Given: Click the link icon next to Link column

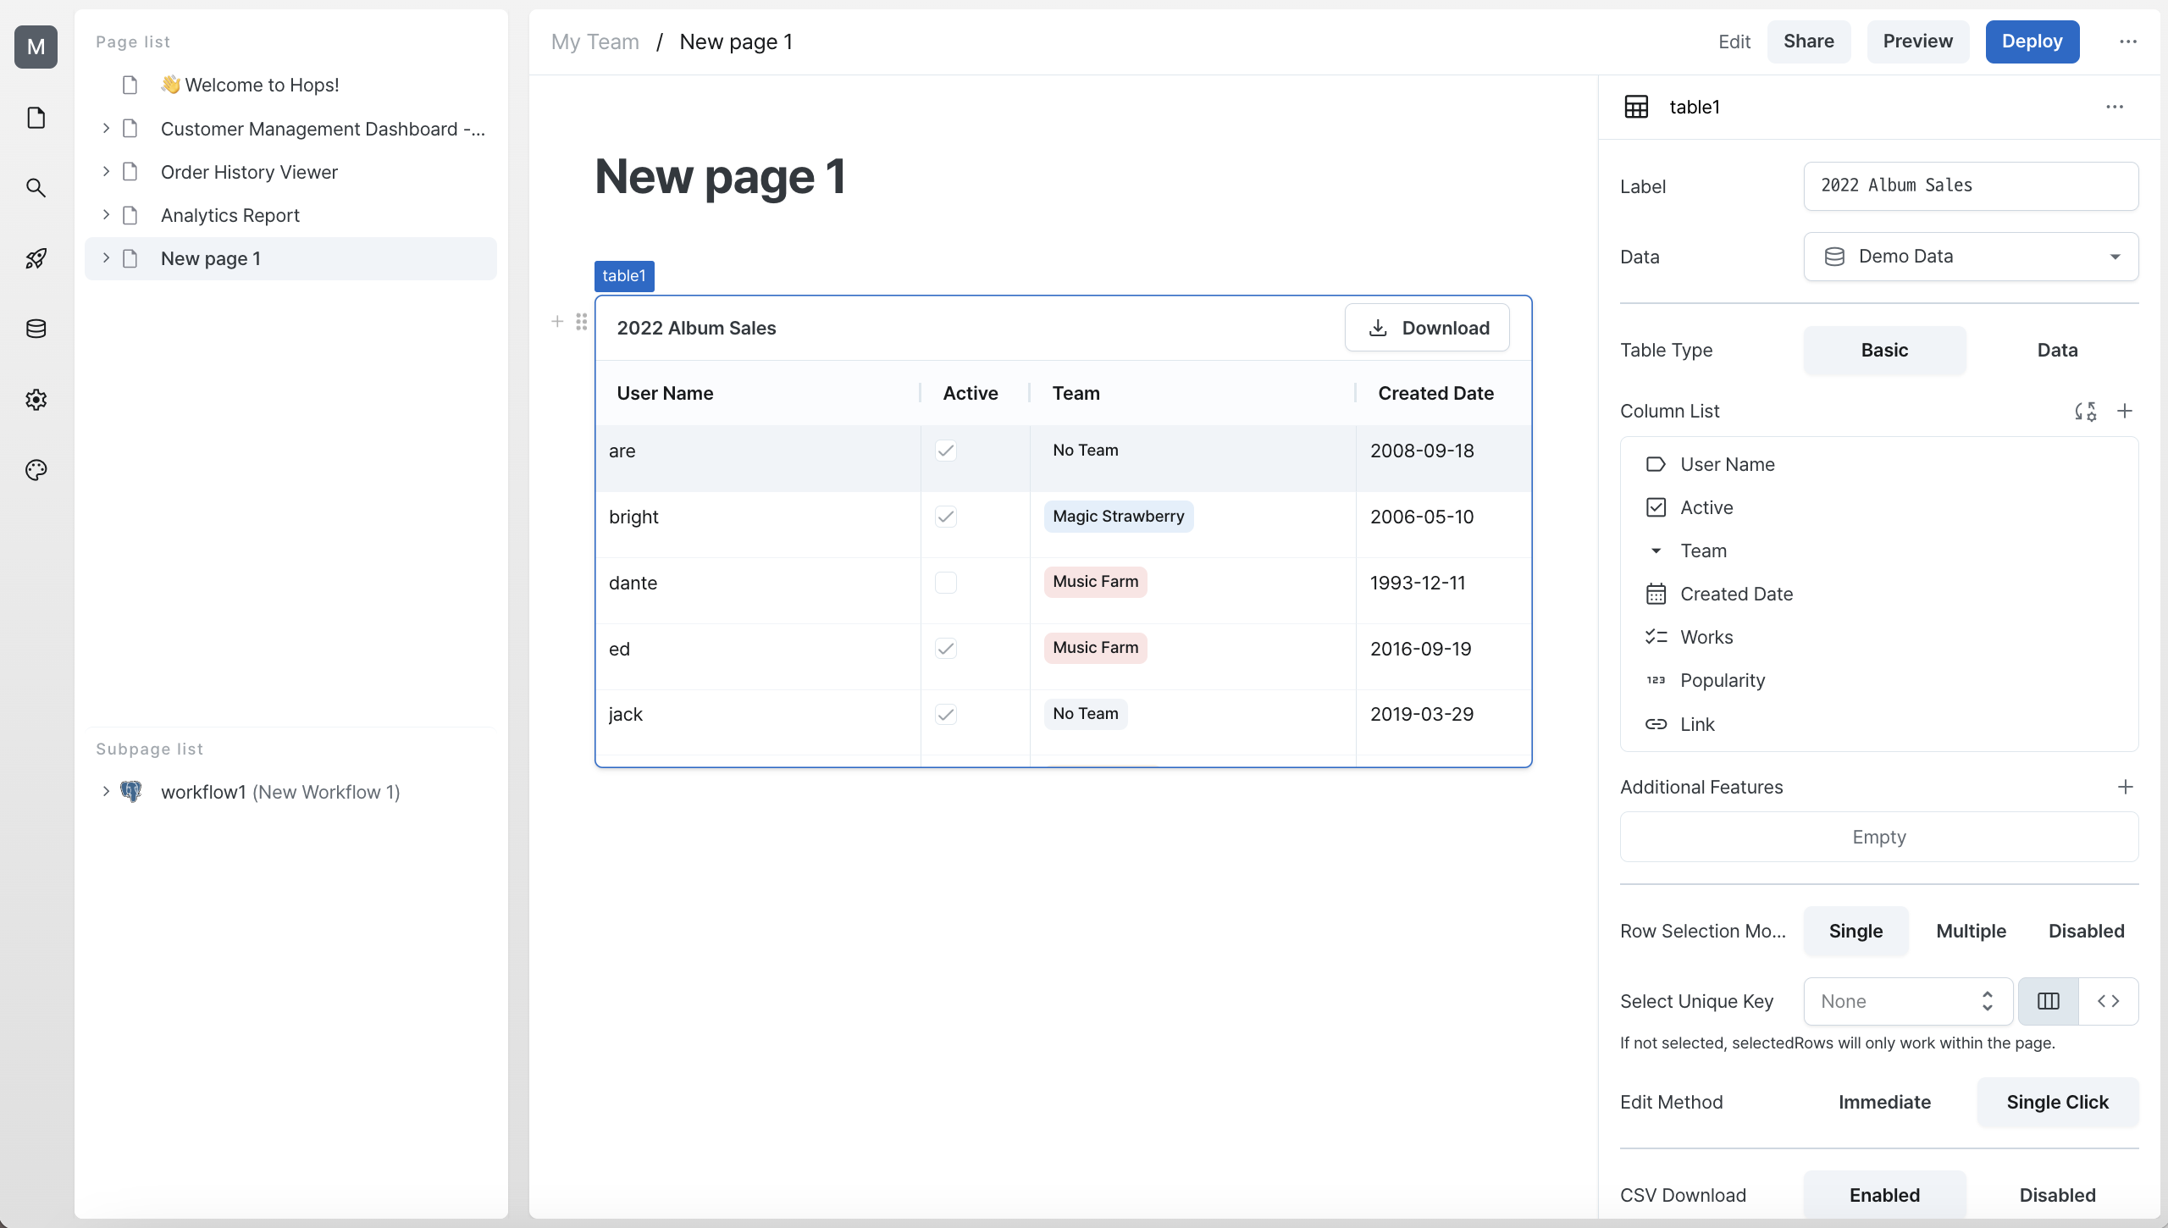Looking at the screenshot, I should coord(1654,723).
